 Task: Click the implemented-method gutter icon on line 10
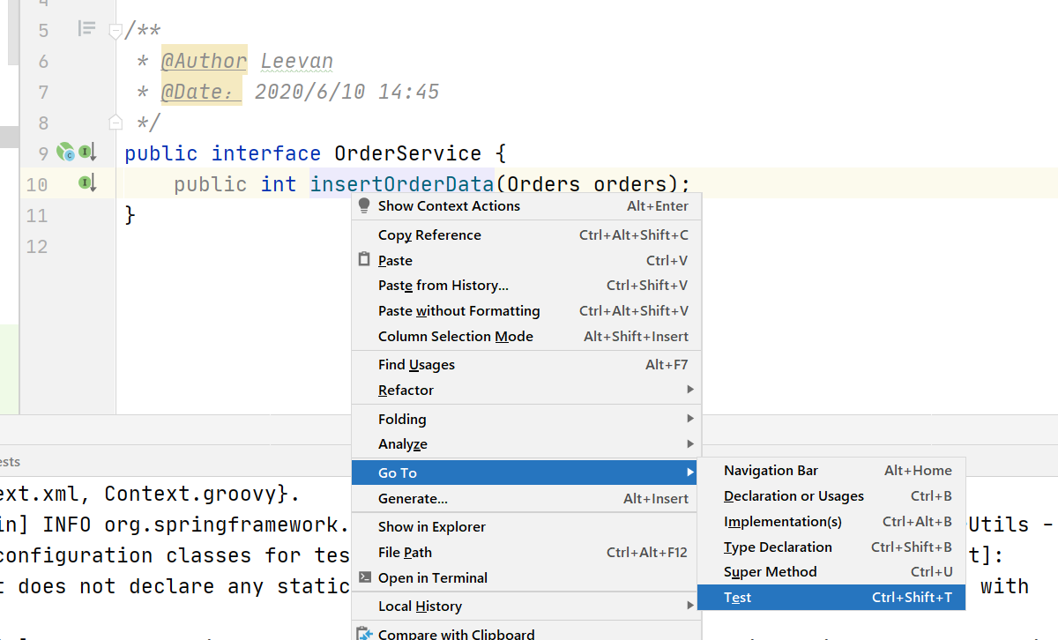click(87, 183)
